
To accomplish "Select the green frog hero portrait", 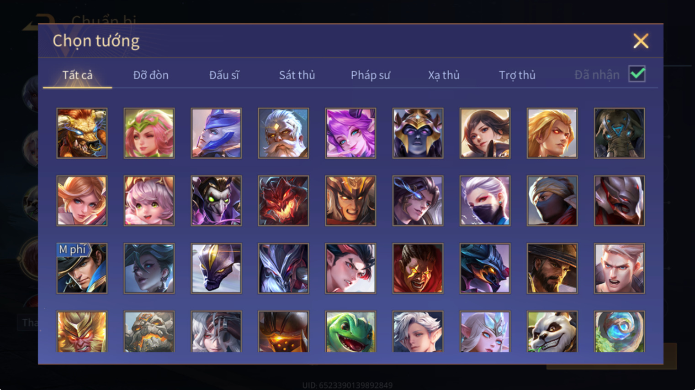I will coord(350,332).
